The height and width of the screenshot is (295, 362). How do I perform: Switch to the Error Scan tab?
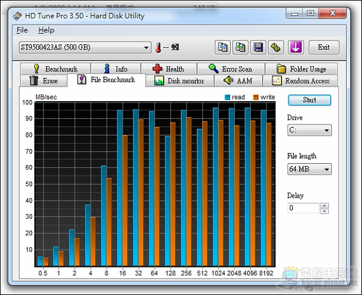(x=231, y=69)
